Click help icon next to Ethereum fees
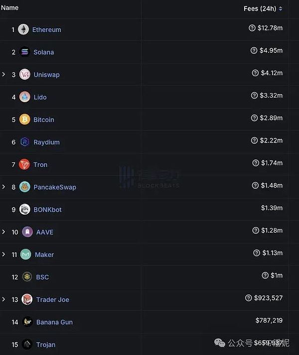The width and height of the screenshot is (299, 355). (252, 28)
